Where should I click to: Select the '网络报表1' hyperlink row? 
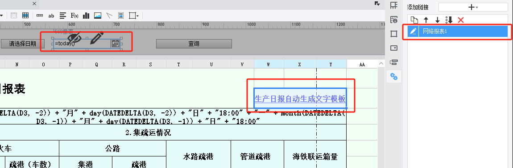(458, 31)
